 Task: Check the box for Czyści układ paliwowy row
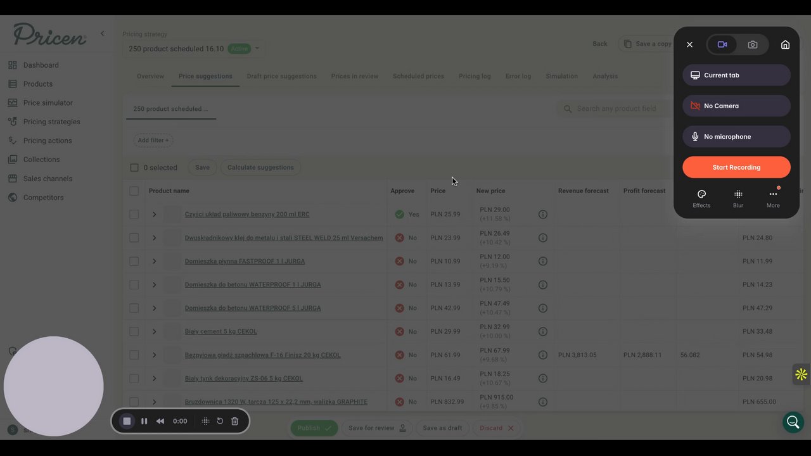coord(134,214)
